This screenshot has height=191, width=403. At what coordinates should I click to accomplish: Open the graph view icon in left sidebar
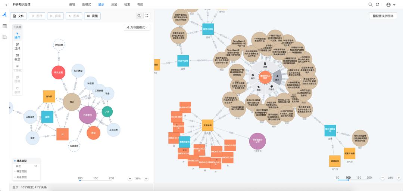[x=4, y=15]
